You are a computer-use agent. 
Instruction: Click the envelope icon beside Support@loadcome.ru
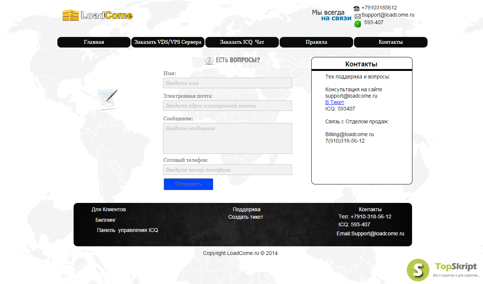pos(358,16)
